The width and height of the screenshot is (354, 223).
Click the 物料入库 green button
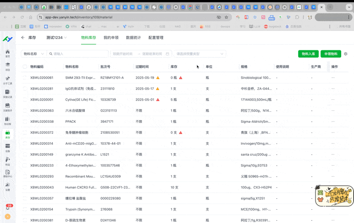[308, 54]
